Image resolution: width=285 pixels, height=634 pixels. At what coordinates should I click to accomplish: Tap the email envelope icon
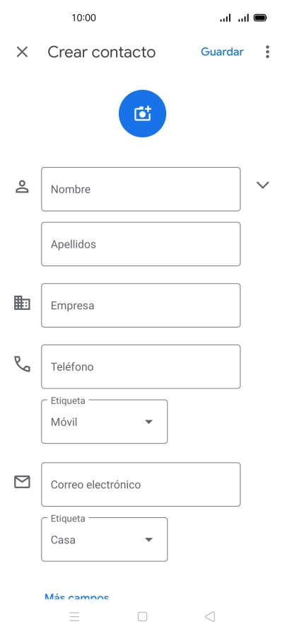click(22, 482)
